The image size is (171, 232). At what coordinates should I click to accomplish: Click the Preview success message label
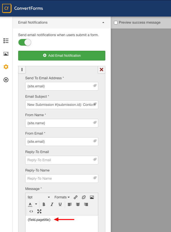point(140,23)
